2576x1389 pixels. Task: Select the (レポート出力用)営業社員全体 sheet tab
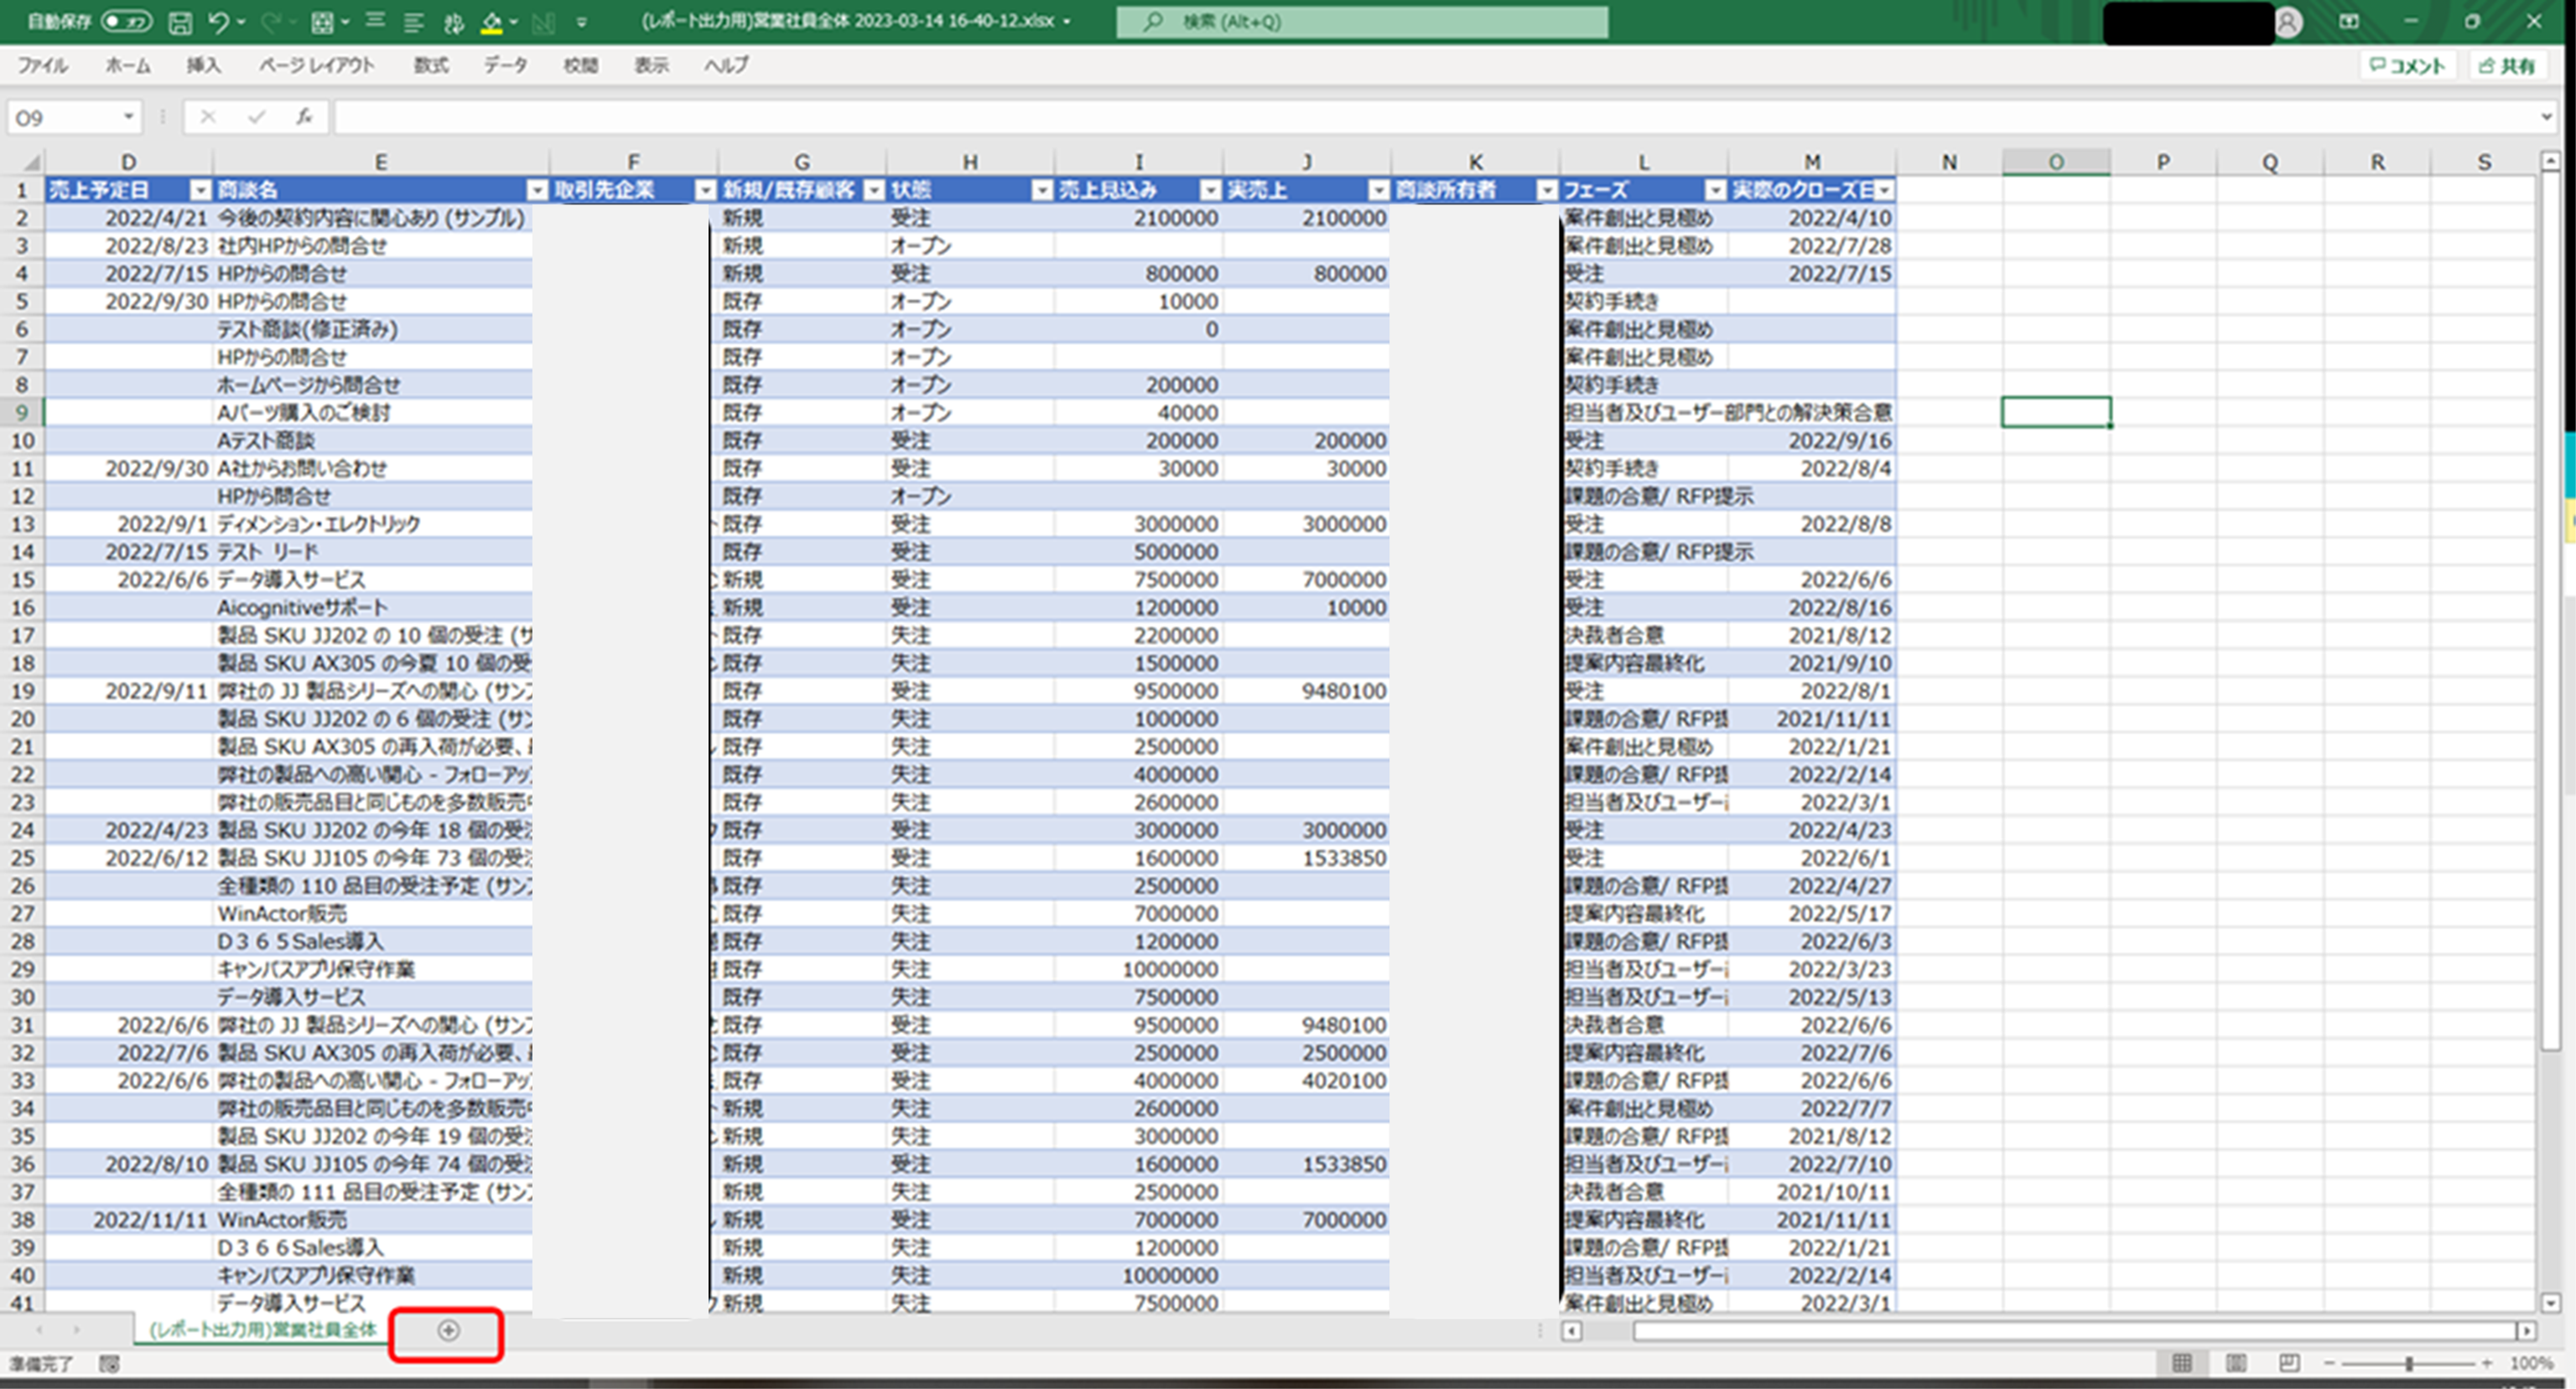tap(262, 1330)
